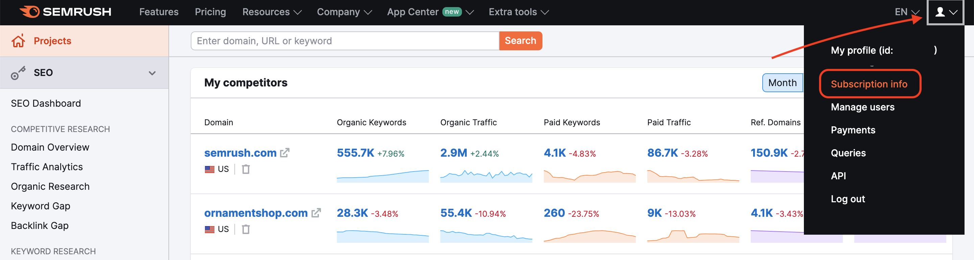Click semrush.com Organic Traffic value 2.9M
The image size is (974, 260).
tap(454, 153)
